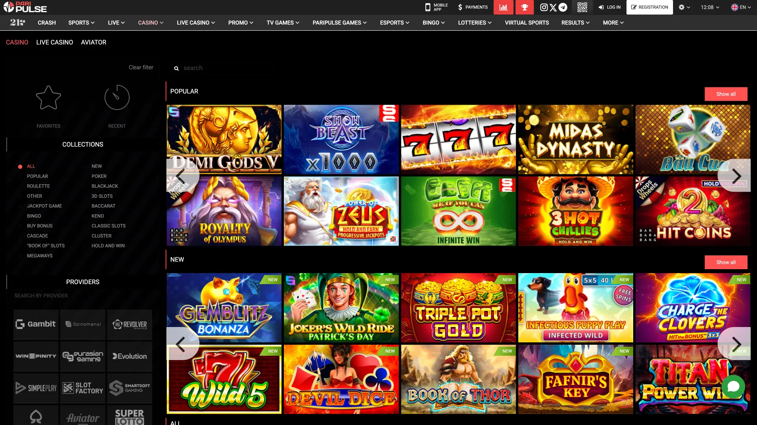Viewport: 757px width, 425px height.
Task: Filter by POPULAR collection
Action: pyautogui.click(x=37, y=176)
